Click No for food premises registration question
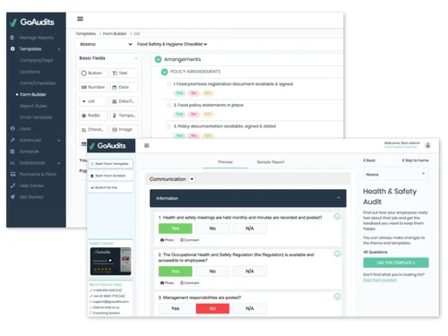448x336 pixels. (194, 93)
